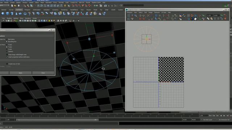
Task: Click first UV value field in UV editor
Action: (x=210, y=15)
